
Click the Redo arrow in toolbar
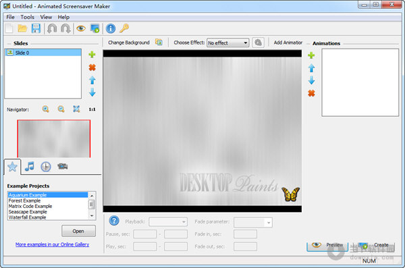click(65, 28)
